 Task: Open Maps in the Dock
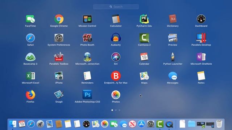tap(96, 124)
